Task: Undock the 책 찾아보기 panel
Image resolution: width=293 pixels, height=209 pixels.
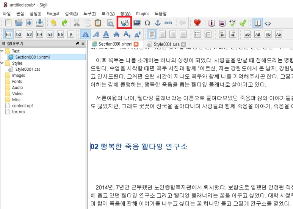Action: 78,44
